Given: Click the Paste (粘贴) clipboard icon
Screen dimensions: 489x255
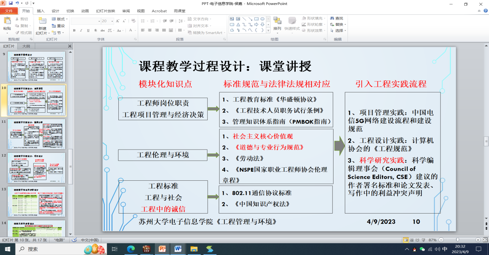Looking at the screenshot, I should pos(7,21).
